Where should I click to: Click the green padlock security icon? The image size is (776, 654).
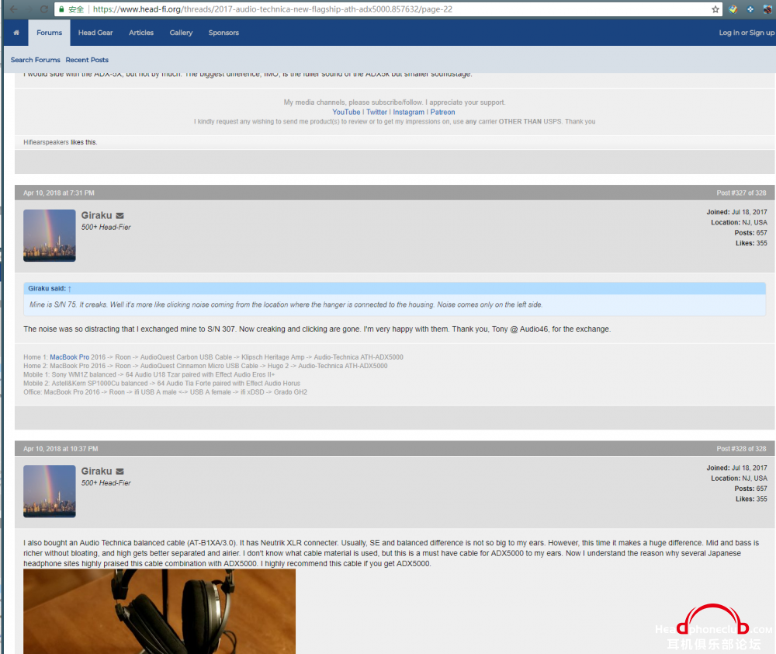tap(61, 9)
